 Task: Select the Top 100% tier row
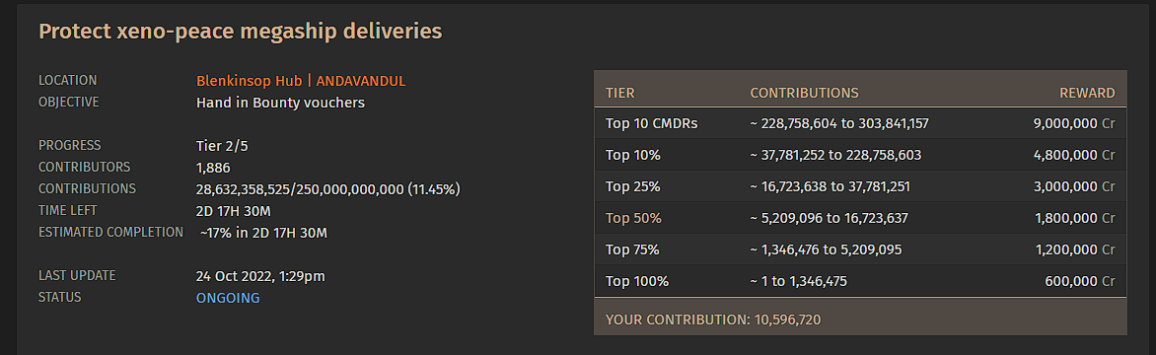pos(860,281)
